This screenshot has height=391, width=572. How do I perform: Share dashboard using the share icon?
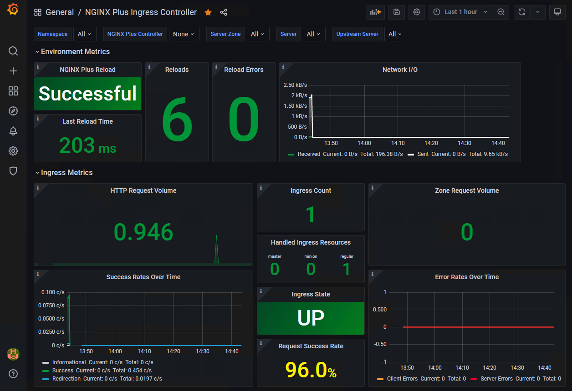224,12
